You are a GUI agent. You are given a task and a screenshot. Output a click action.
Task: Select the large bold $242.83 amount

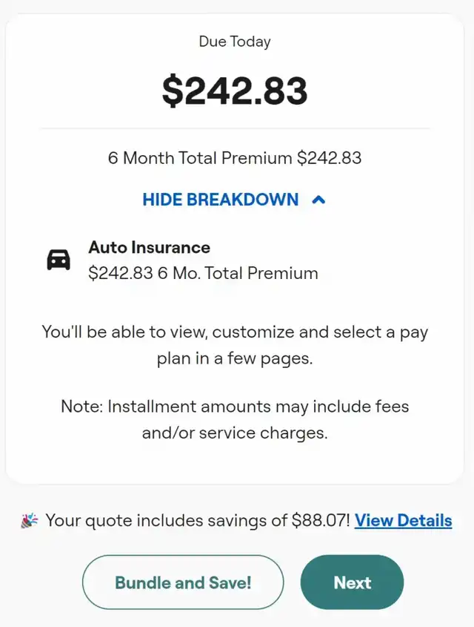[x=235, y=91]
